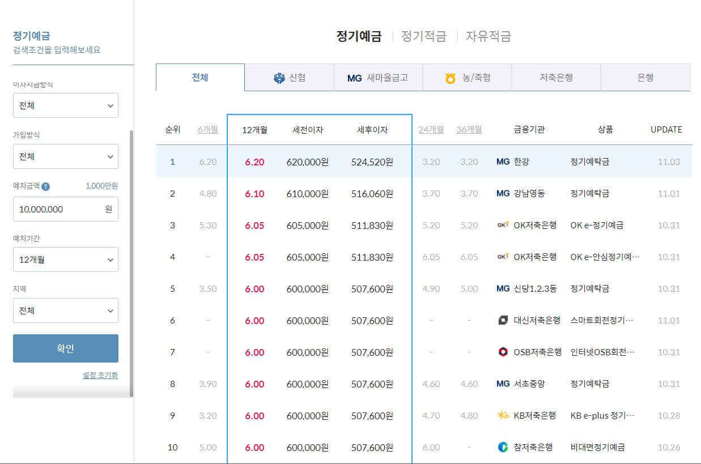Sort results by the 24개월 column header
701x464 pixels.
[x=431, y=129]
